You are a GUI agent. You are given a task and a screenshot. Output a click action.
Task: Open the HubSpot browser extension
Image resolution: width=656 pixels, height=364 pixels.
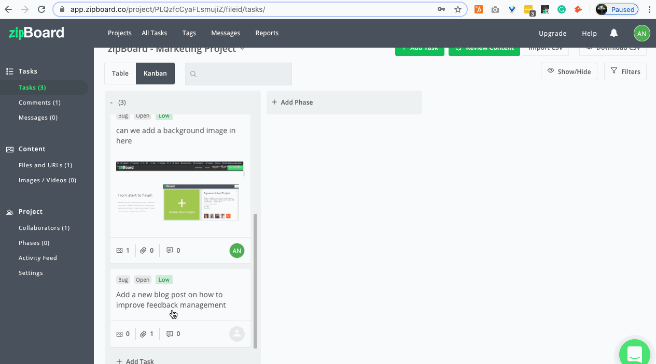[x=479, y=9]
